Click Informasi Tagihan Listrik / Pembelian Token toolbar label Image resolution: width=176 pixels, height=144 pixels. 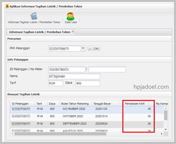tap(34, 22)
